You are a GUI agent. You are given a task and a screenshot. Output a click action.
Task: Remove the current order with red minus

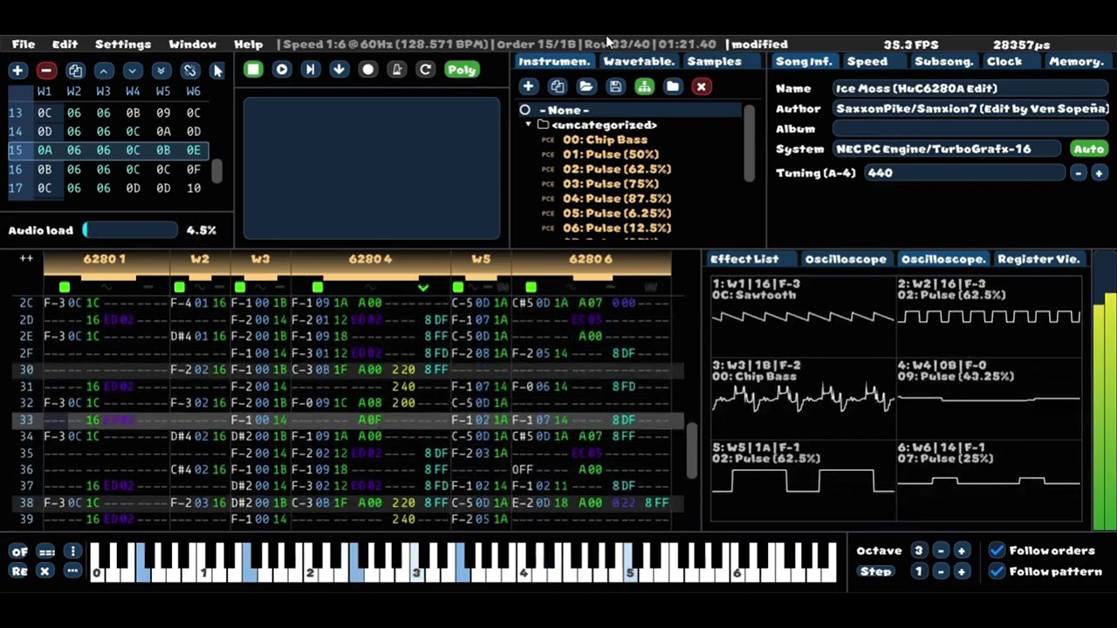pyautogui.click(x=46, y=71)
